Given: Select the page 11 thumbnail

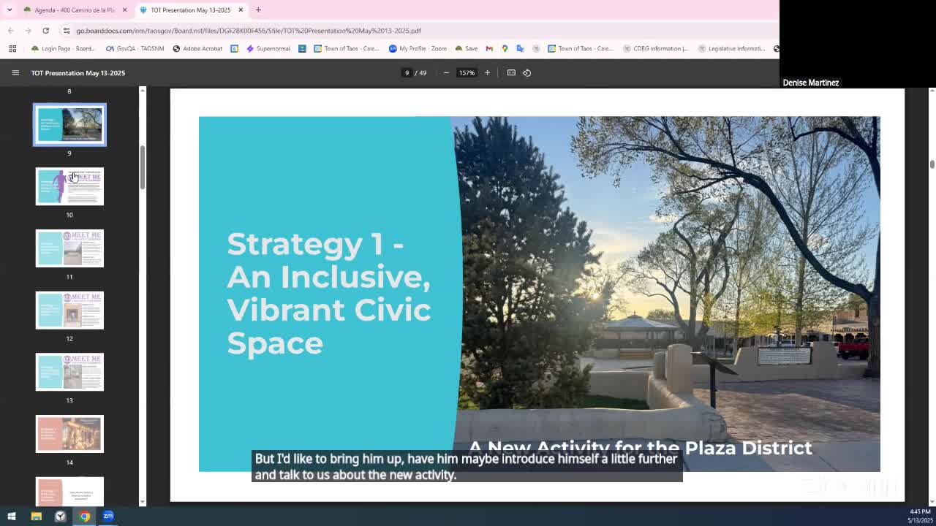Looking at the screenshot, I should (69, 248).
